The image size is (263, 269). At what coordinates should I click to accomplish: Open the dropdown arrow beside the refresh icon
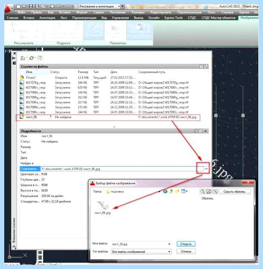tap(35, 58)
